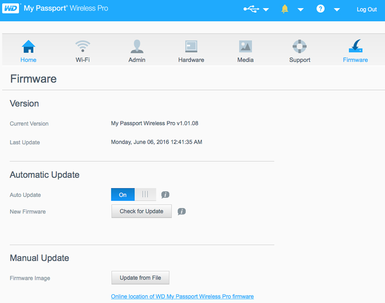385x303 pixels.
Task: Click the My Passport Wireless Pro title
Action: click(66, 8)
